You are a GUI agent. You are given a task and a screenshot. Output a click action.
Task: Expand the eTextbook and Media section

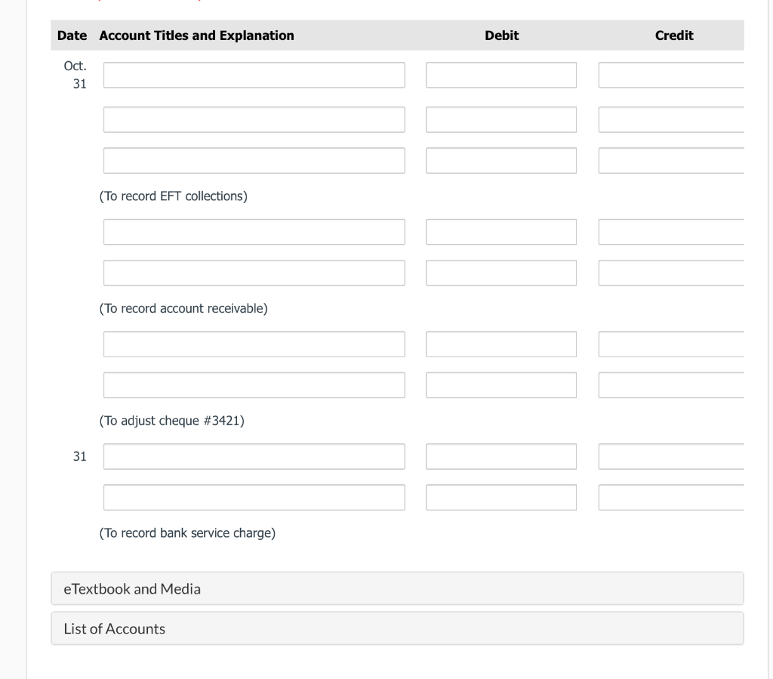click(x=397, y=588)
